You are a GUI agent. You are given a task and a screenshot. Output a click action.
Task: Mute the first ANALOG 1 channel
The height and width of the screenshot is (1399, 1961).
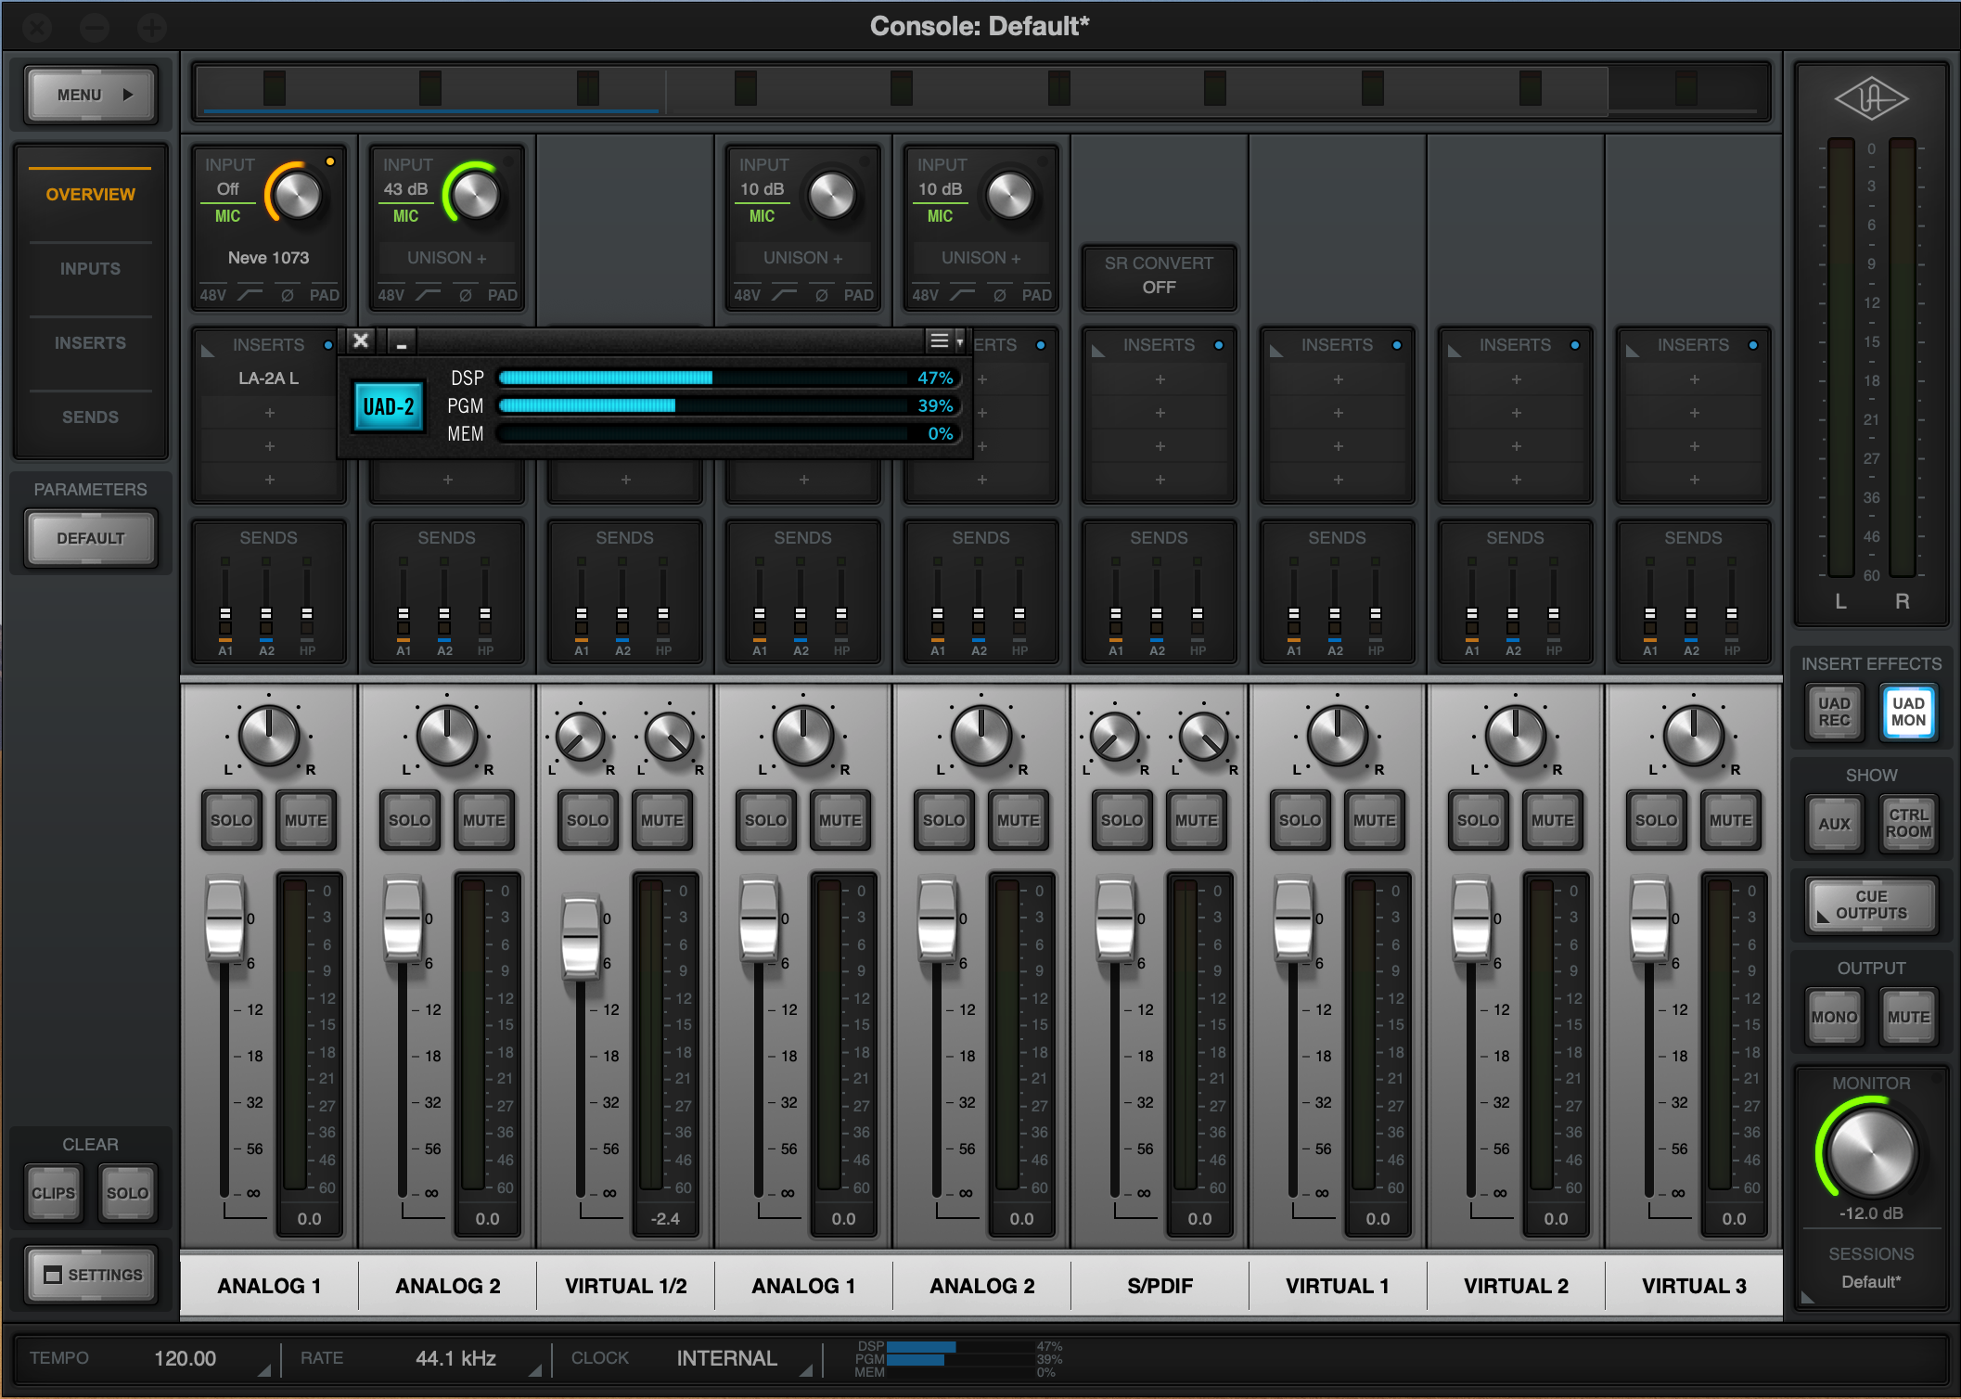coord(306,820)
